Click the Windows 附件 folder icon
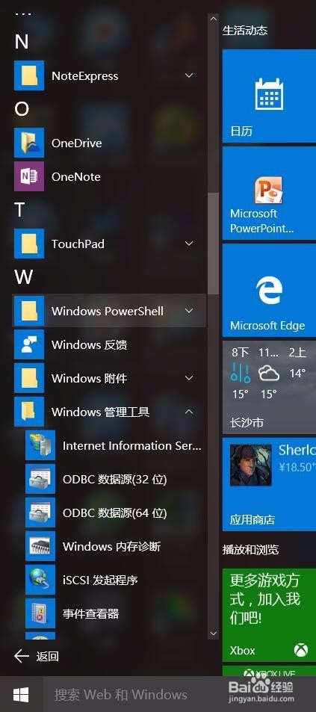Screen dimensions: 316x712 coord(29,378)
